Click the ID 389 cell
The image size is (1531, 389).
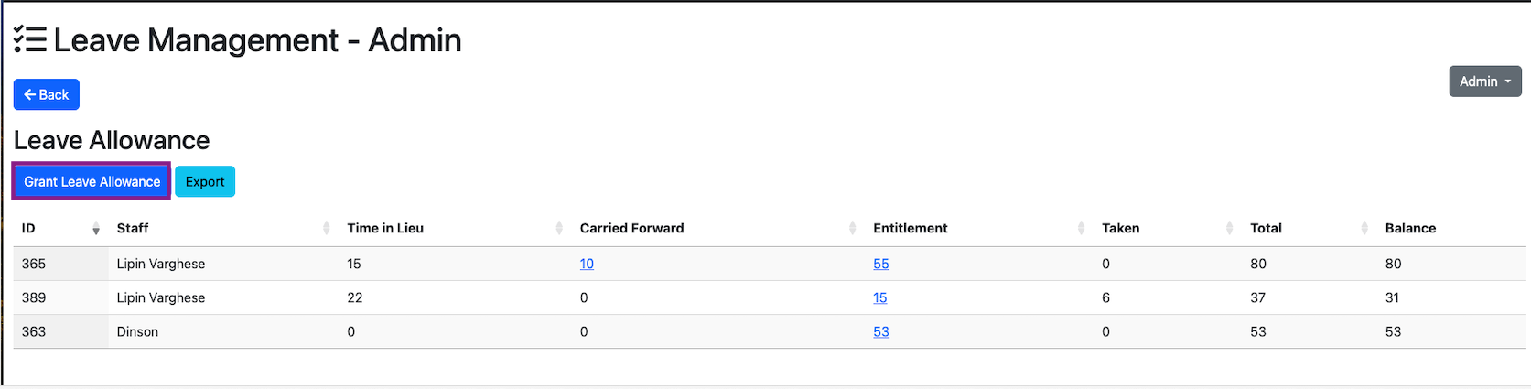tap(34, 297)
